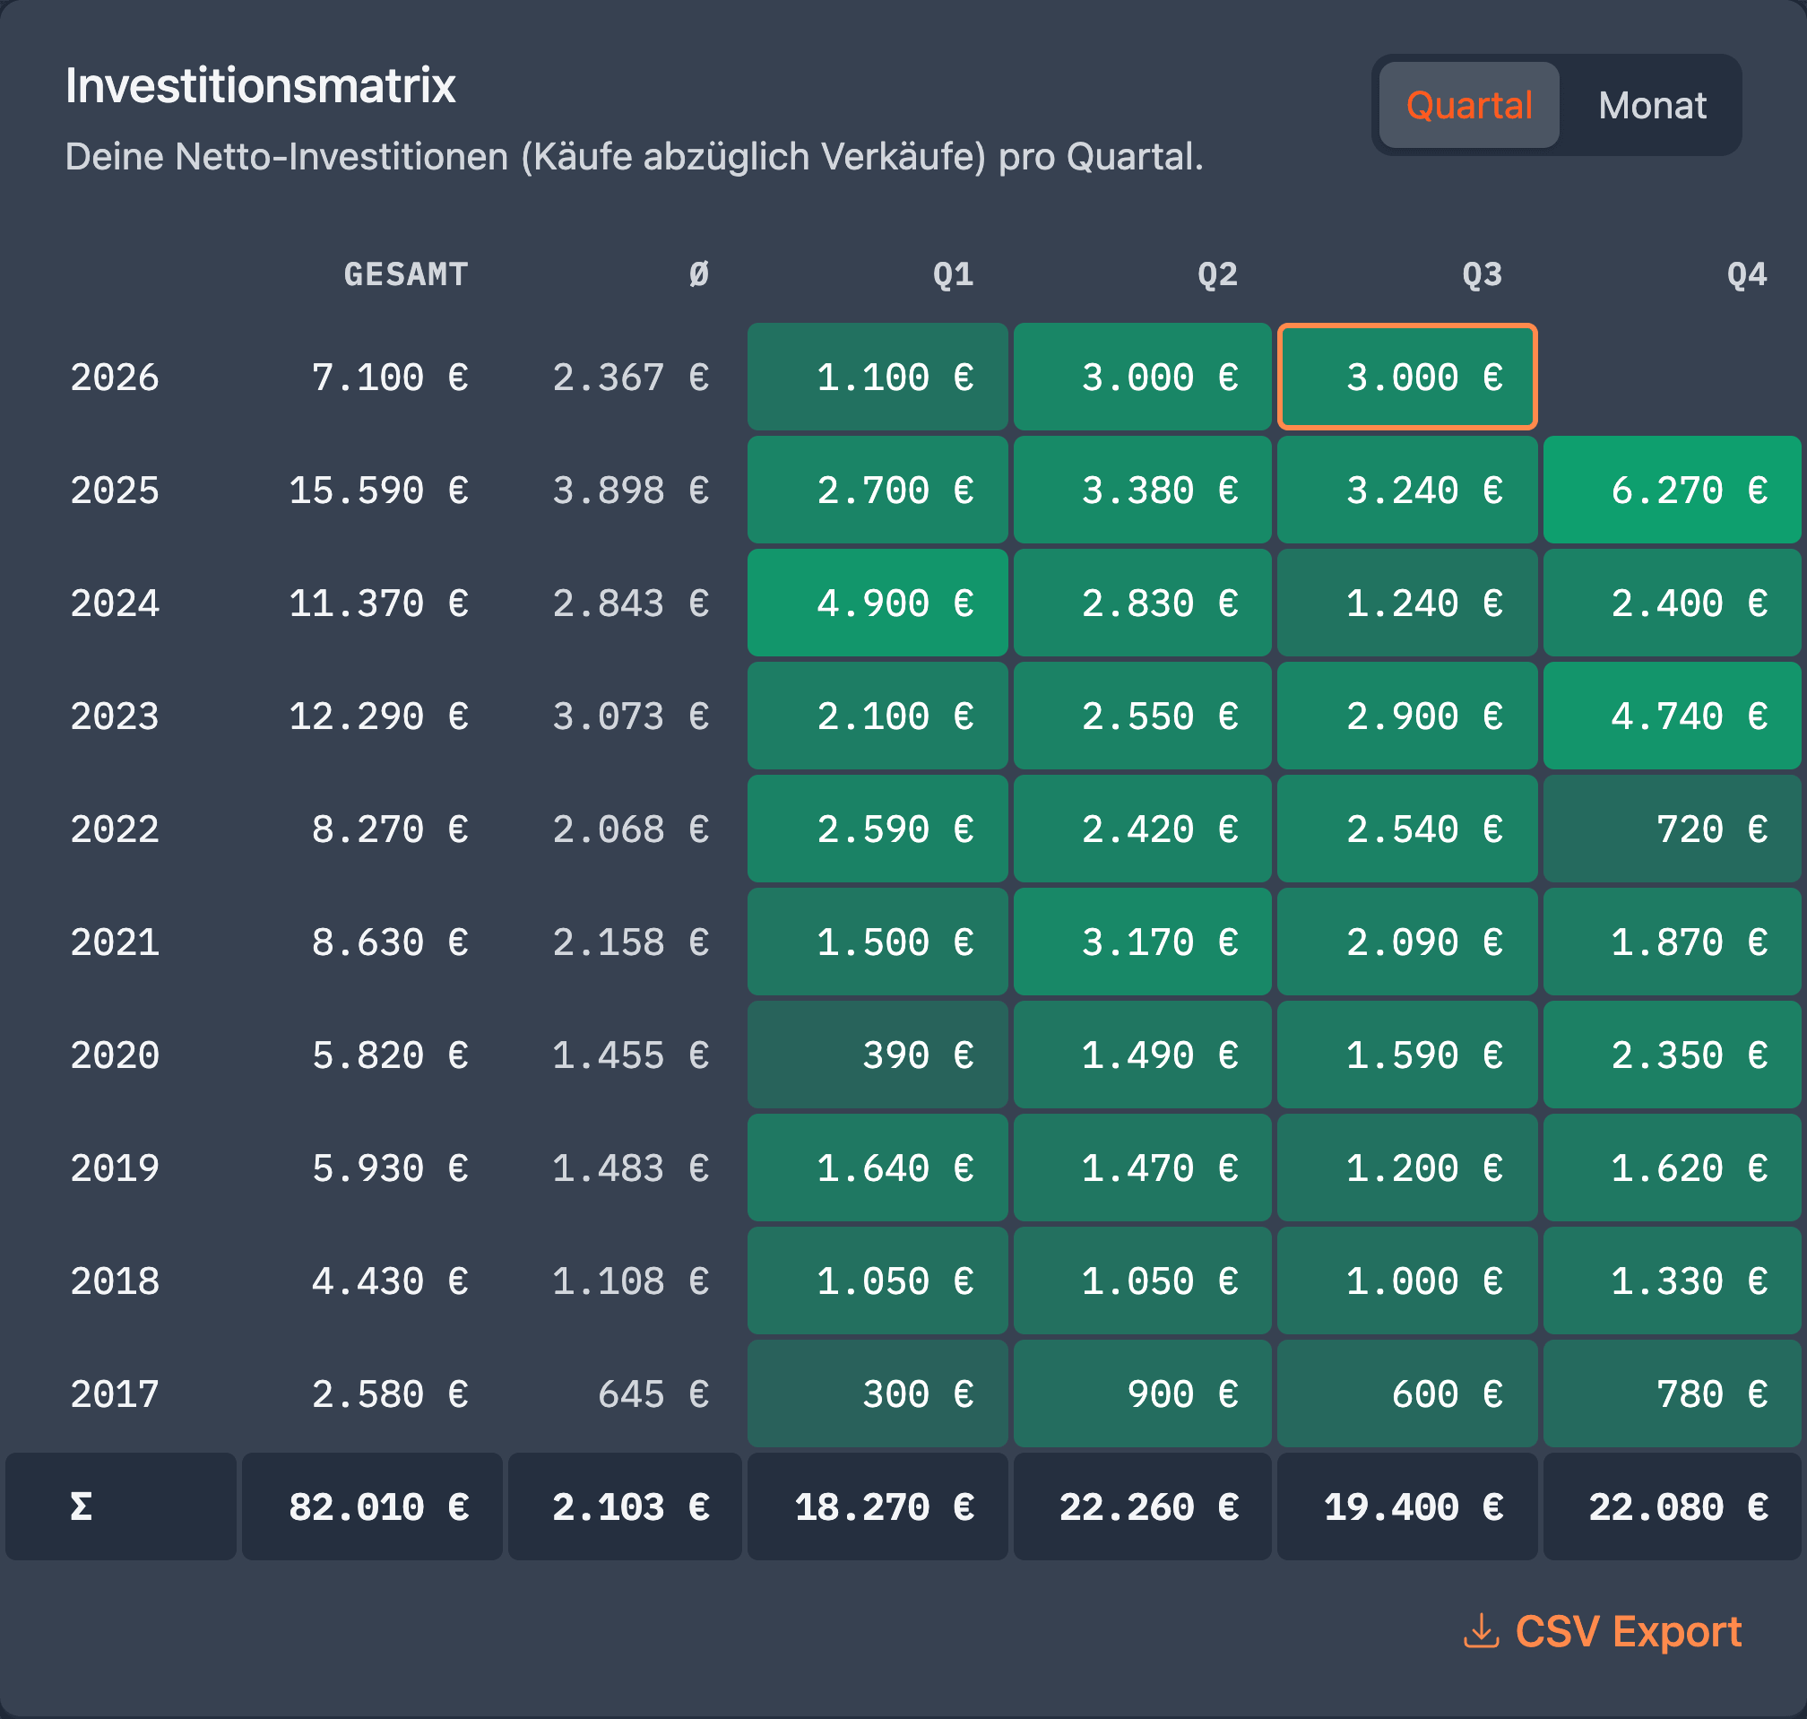Click the 2022 Q3 cell 2.540 €
Image resolution: width=1807 pixels, height=1719 pixels.
click(1406, 829)
